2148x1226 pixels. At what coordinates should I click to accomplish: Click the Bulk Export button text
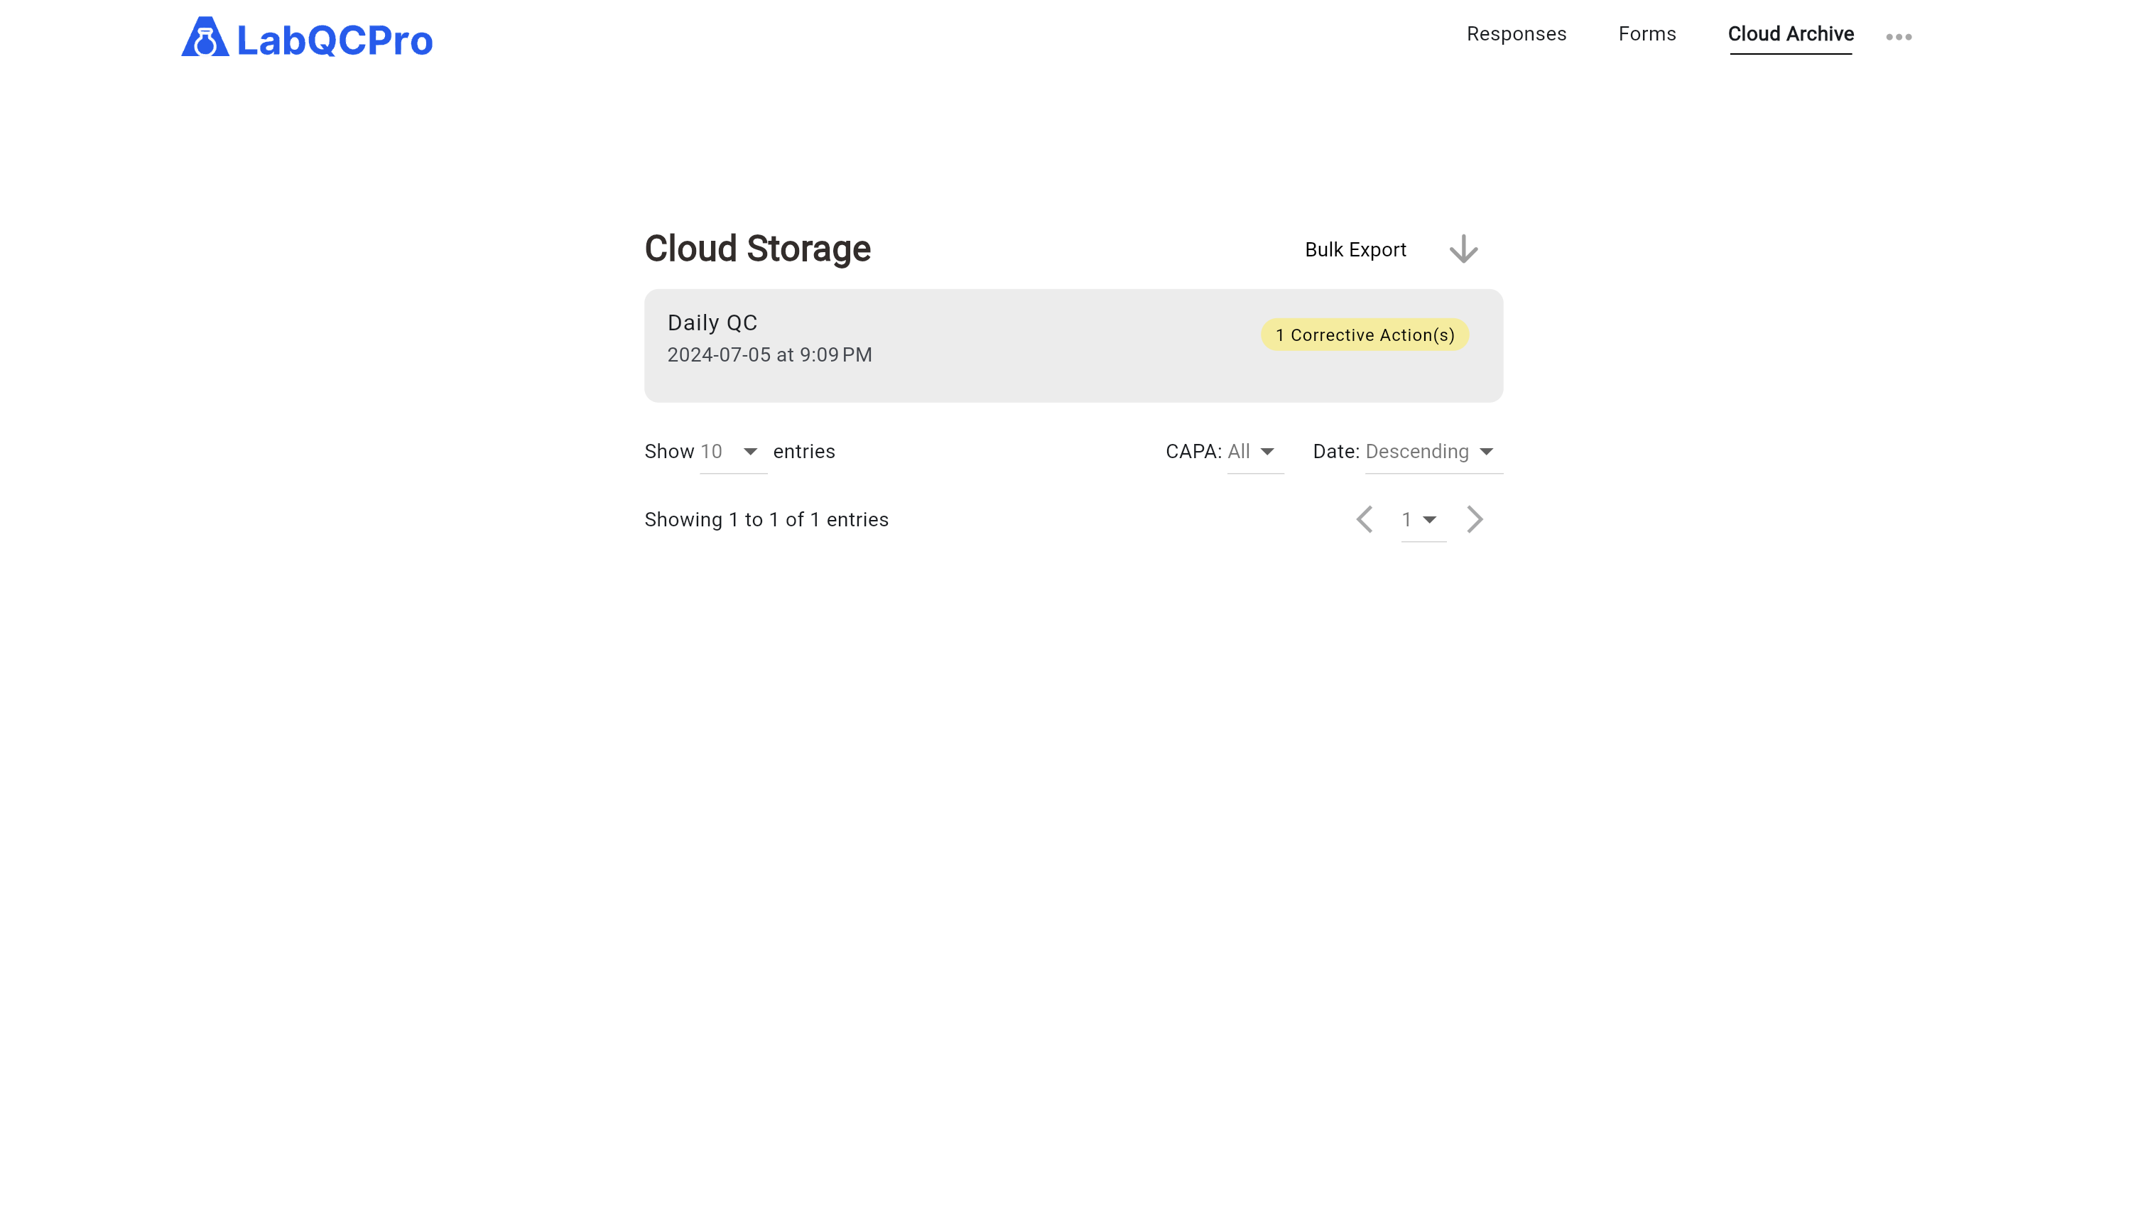1355,250
